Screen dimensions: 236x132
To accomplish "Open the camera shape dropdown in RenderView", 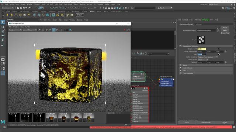I will [29, 30].
